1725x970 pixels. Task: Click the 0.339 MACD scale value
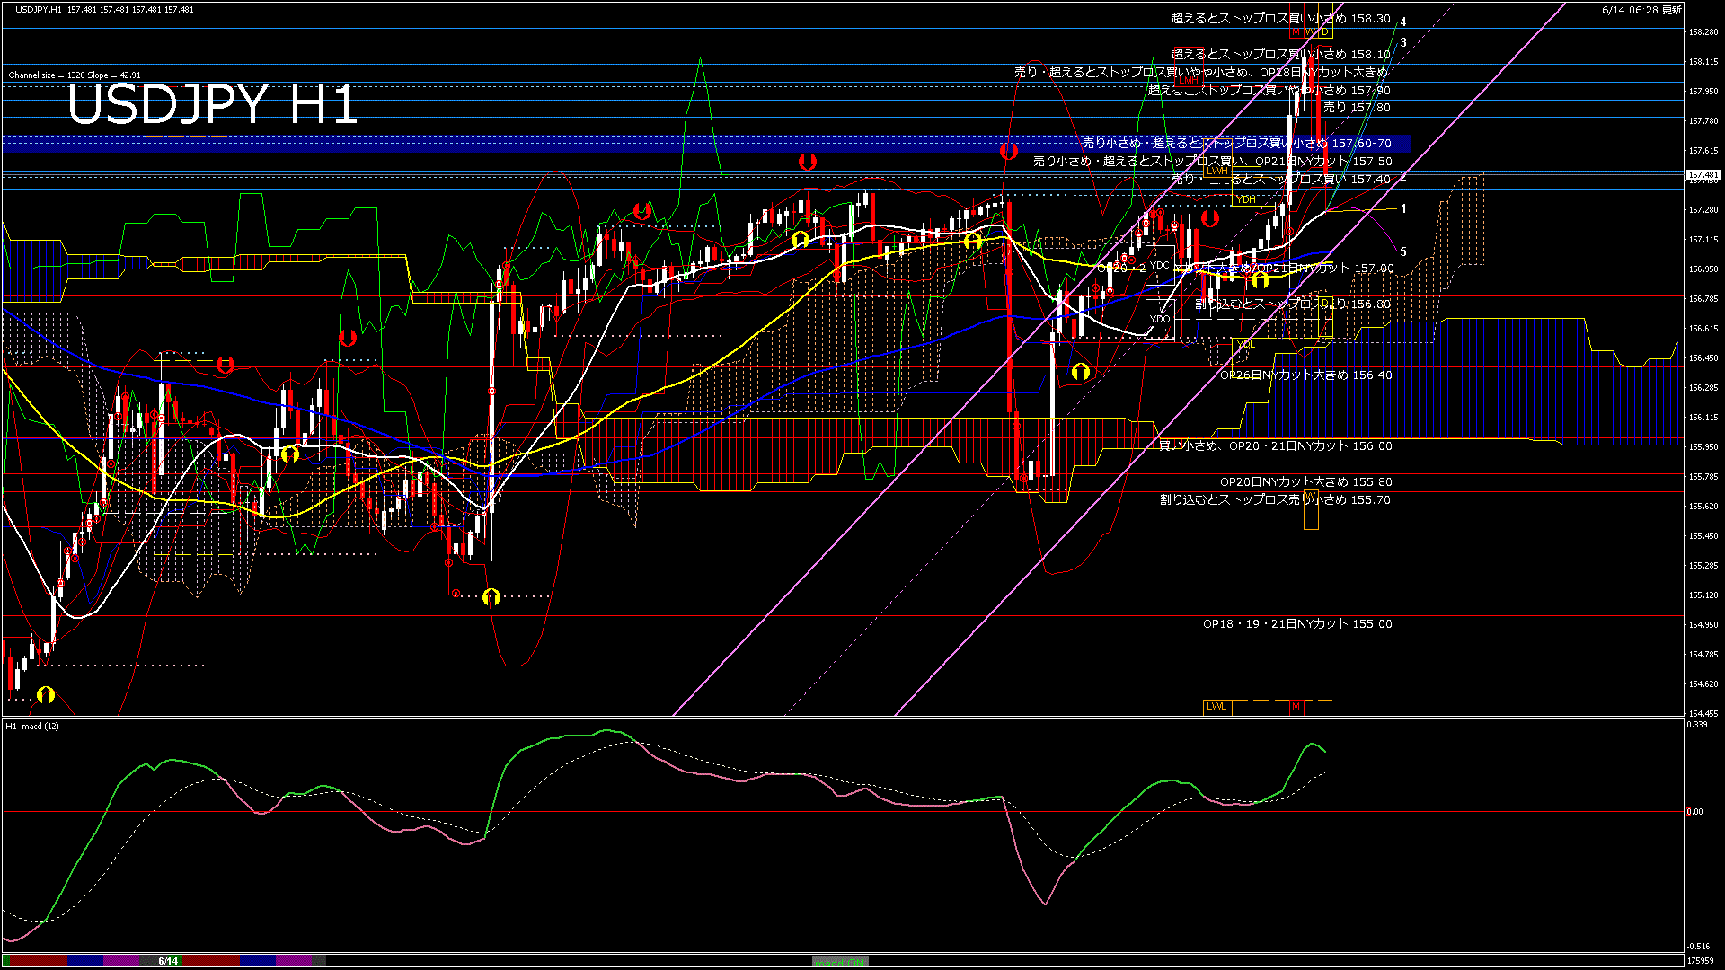[1696, 725]
